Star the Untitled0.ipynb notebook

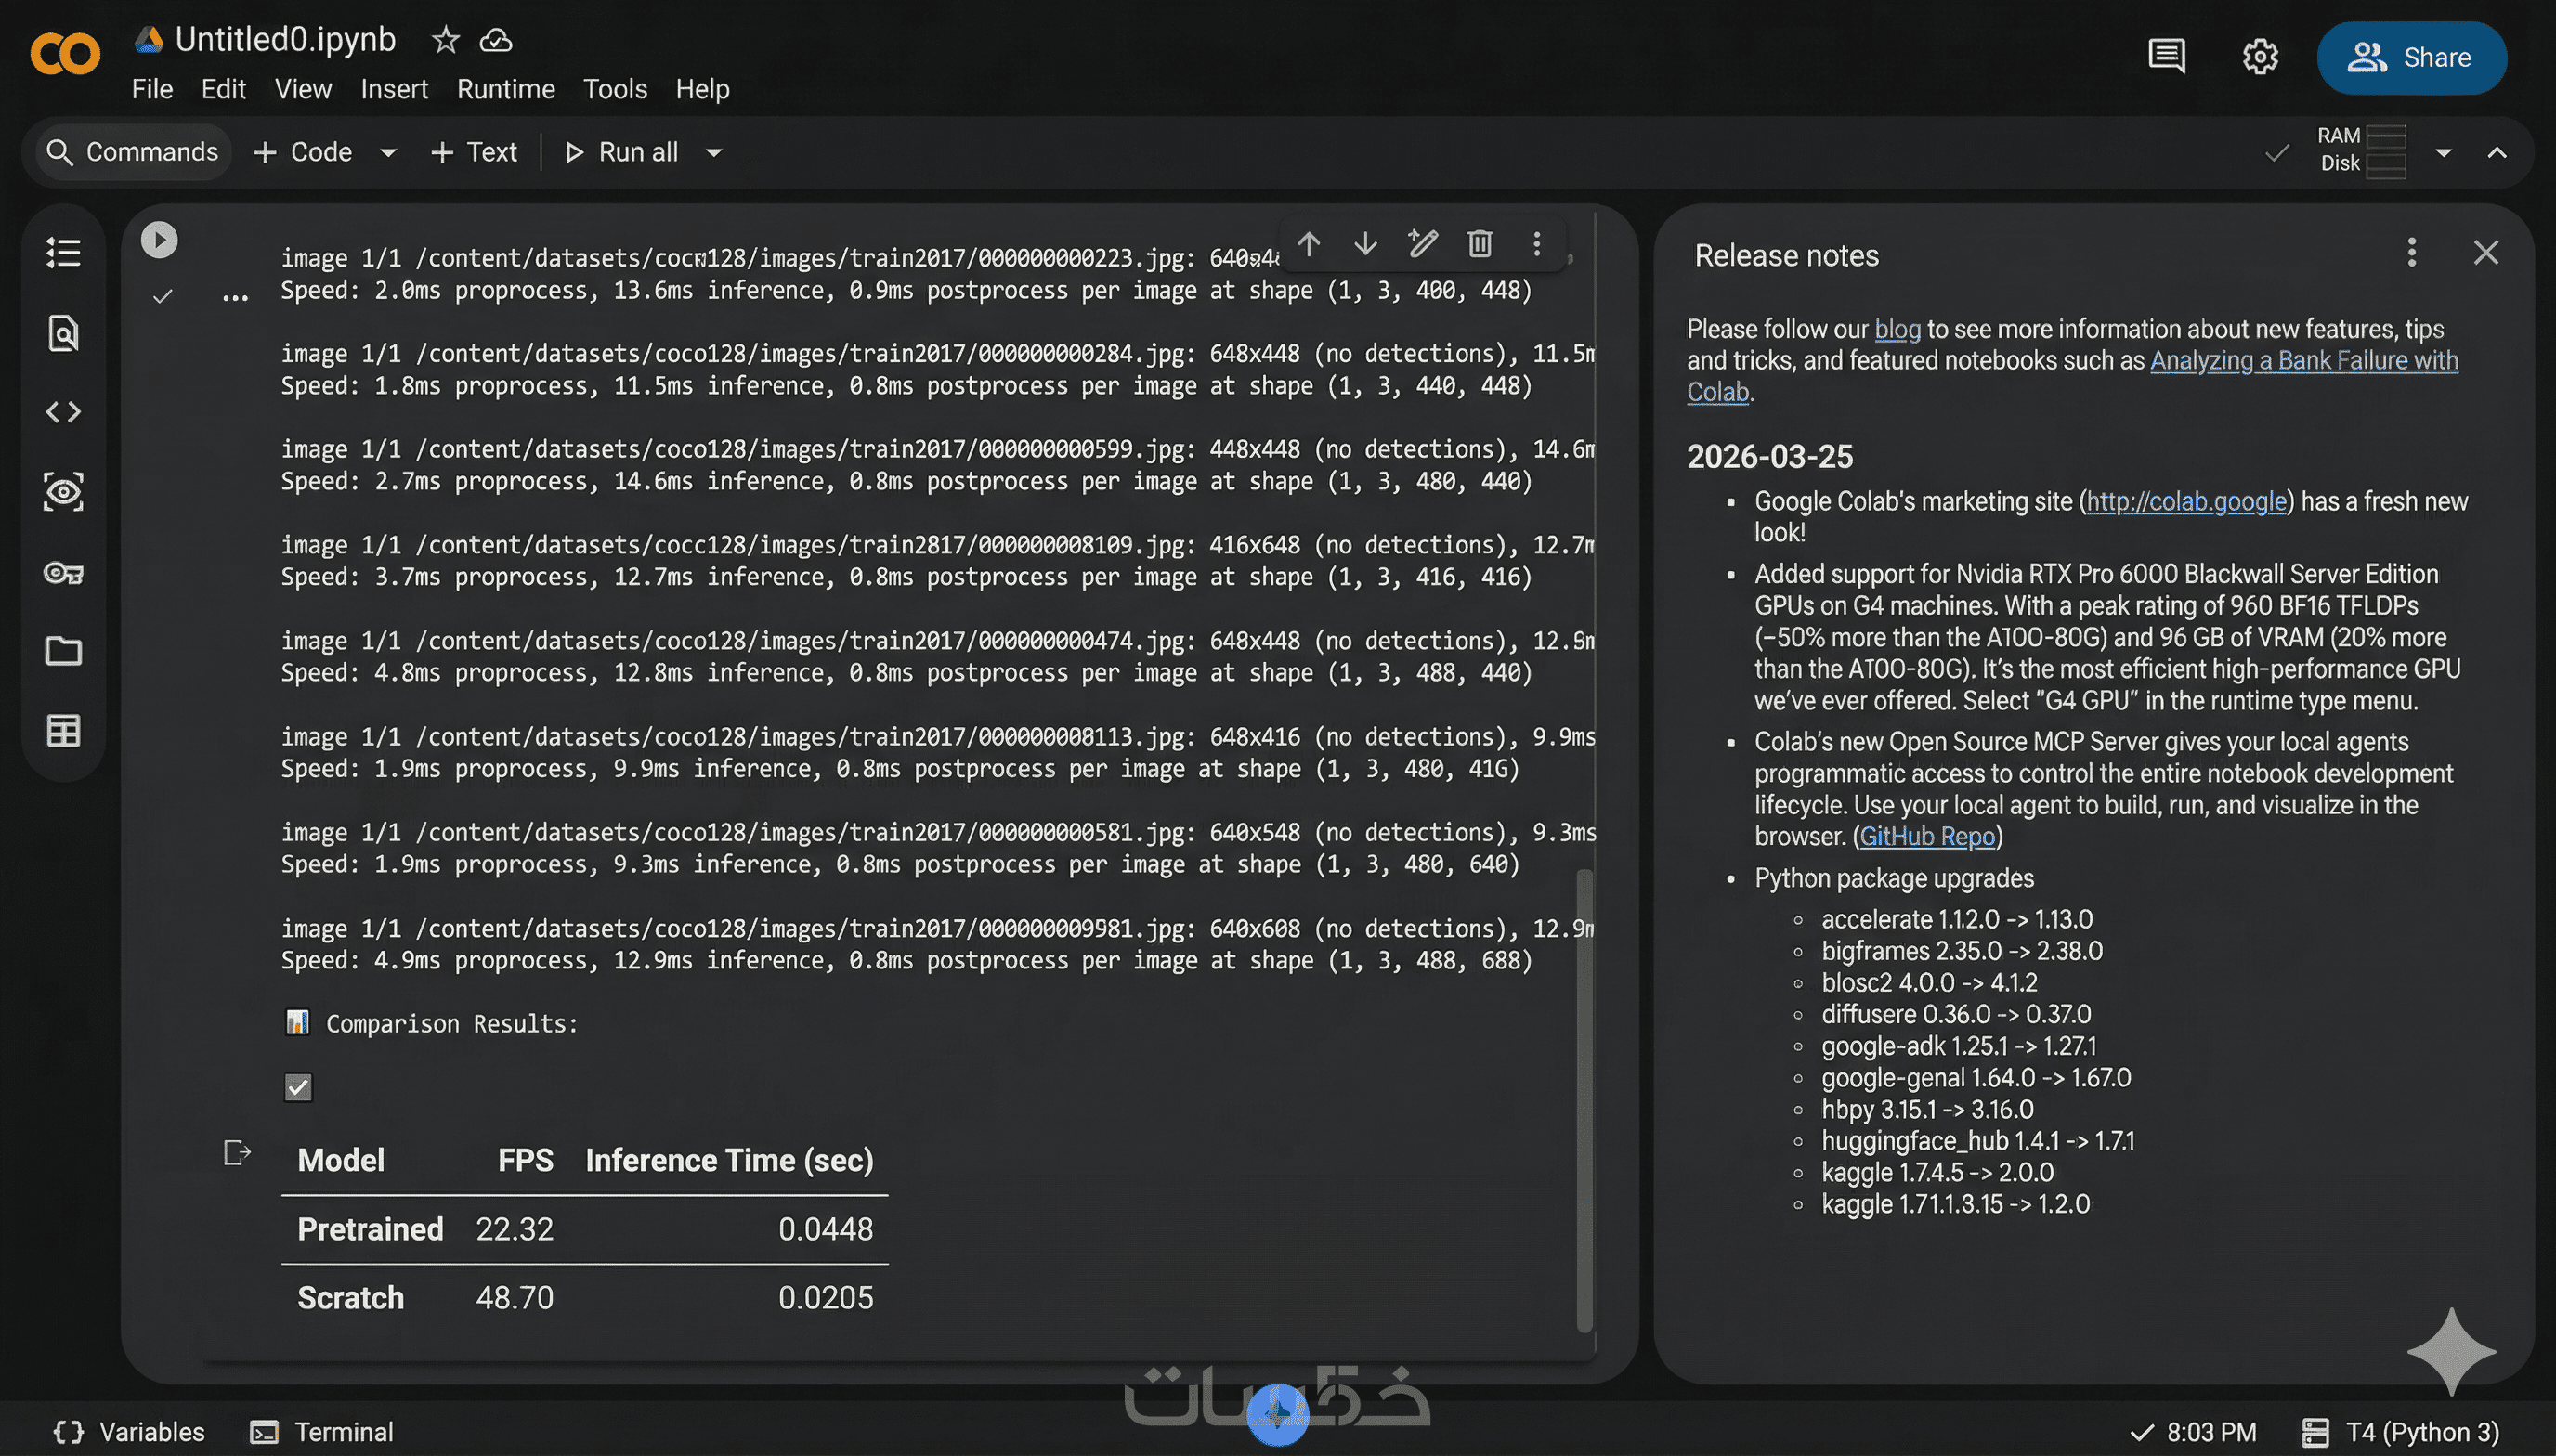(x=445, y=40)
